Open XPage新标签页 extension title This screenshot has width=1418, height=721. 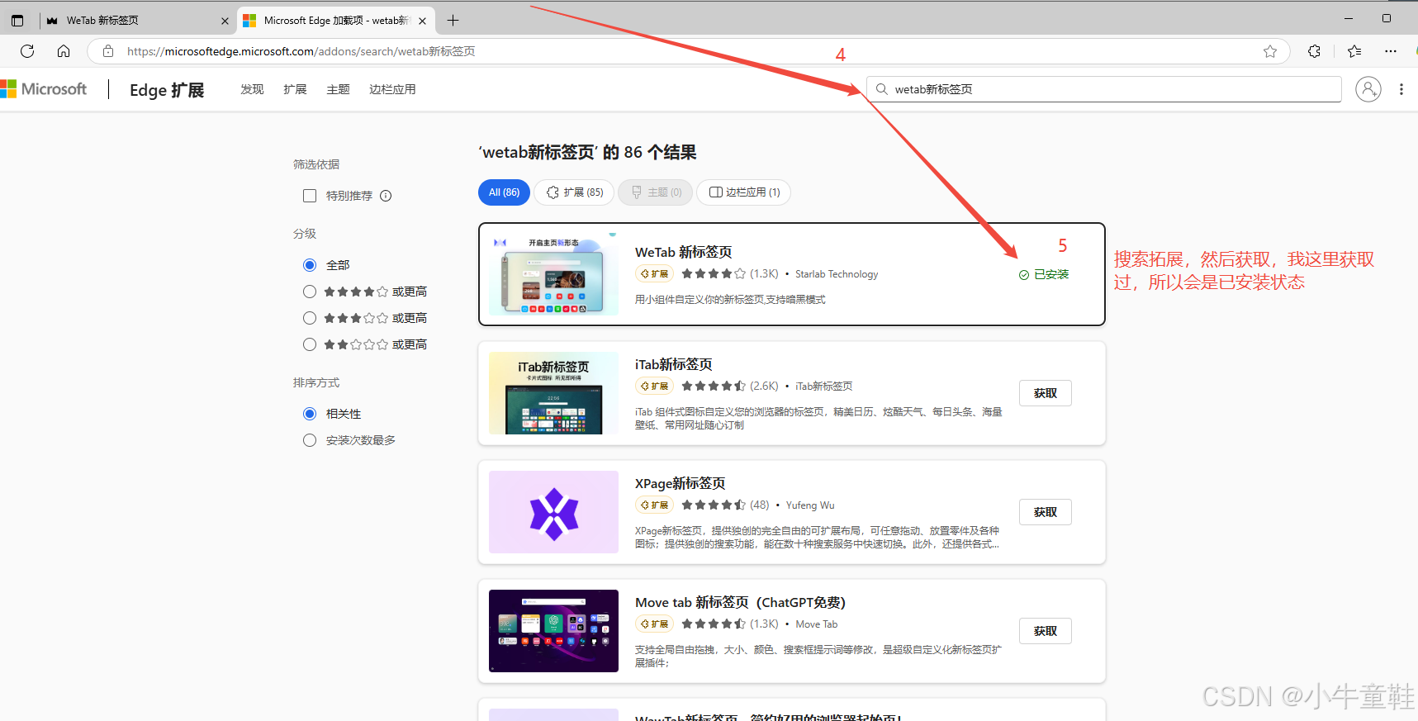pyautogui.click(x=680, y=483)
